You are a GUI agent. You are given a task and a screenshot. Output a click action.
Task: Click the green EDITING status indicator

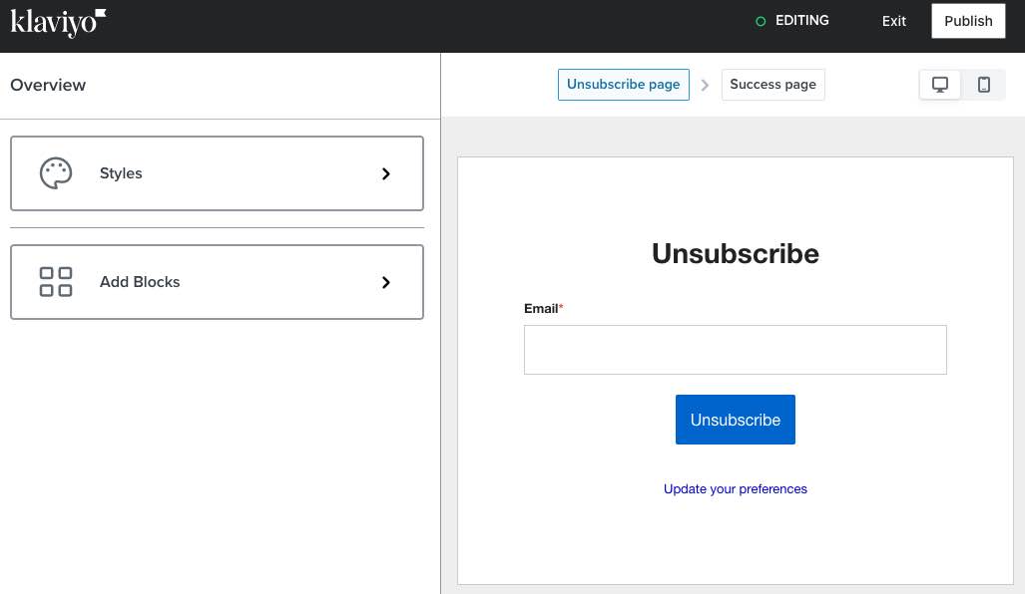[761, 21]
